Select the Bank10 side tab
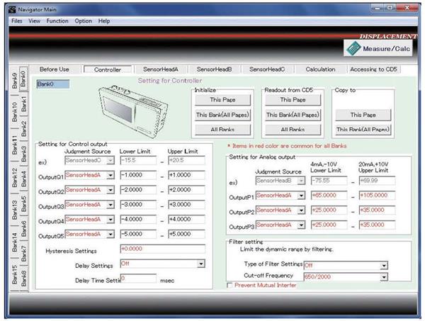This screenshot has height=321, width=425. pos(15,112)
